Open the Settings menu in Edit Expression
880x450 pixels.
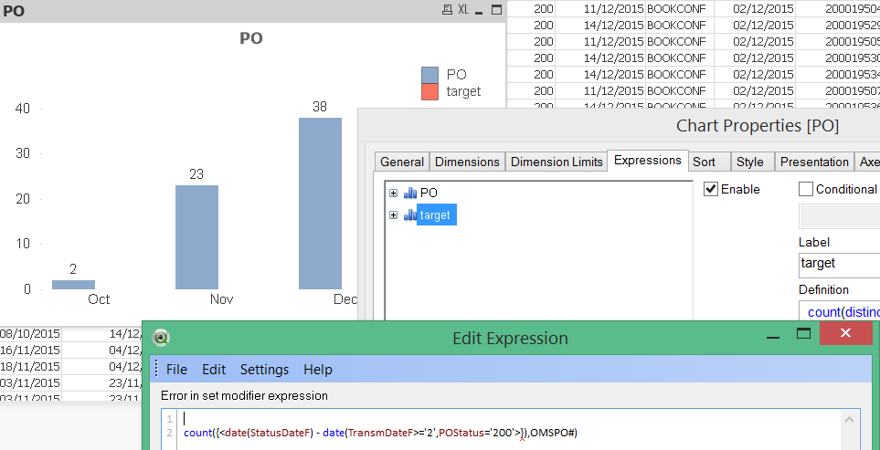point(264,370)
